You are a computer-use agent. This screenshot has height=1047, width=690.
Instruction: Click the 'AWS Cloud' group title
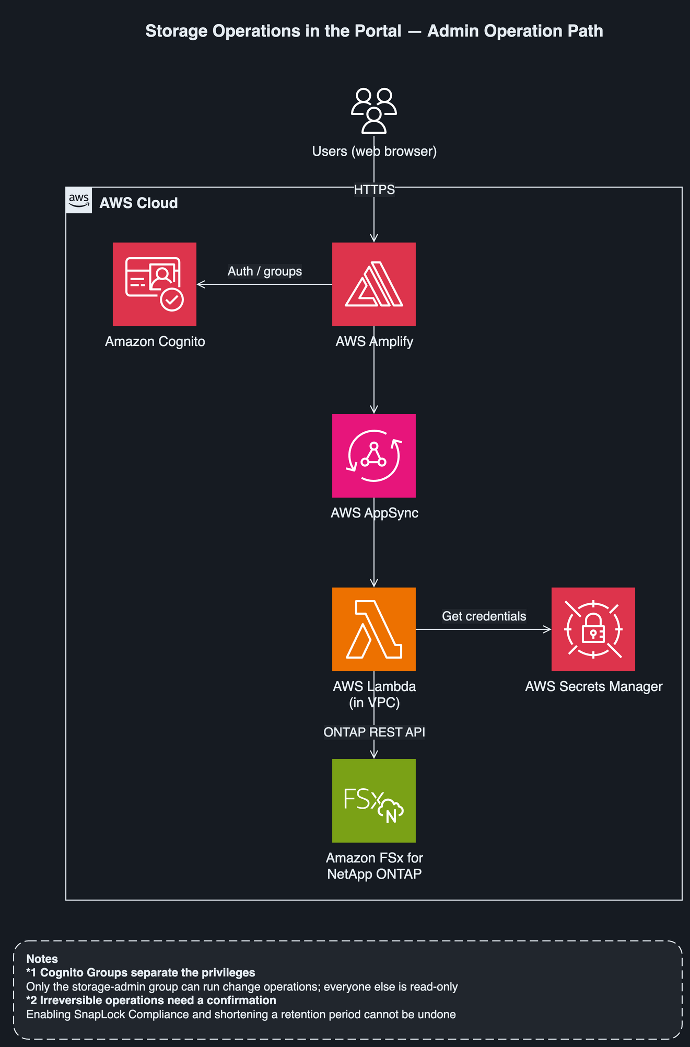pyautogui.click(x=138, y=203)
